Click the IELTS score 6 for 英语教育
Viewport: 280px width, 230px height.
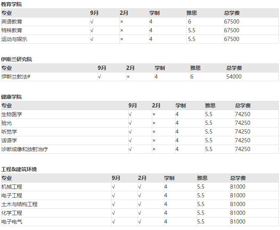[x=189, y=22]
